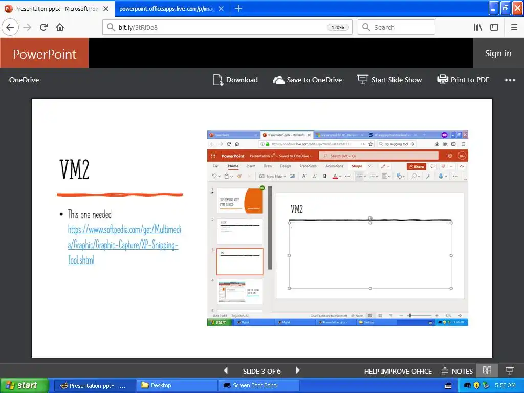The image size is (524, 393).
Task: Open the softpedia XP Snipping Tool link
Action: click(x=124, y=245)
